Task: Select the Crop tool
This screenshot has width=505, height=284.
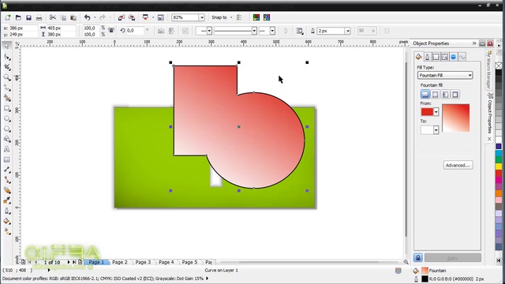Action: [7, 67]
